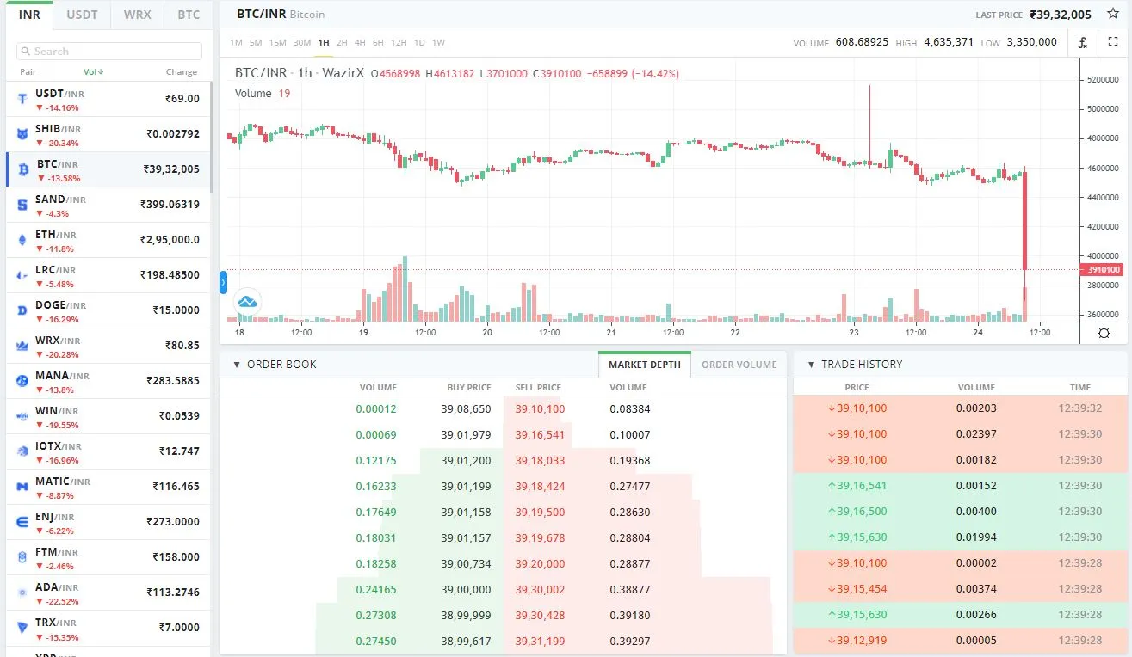The width and height of the screenshot is (1132, 657).
Task: Switch to the USDT market tab
Action: point(81,14)
